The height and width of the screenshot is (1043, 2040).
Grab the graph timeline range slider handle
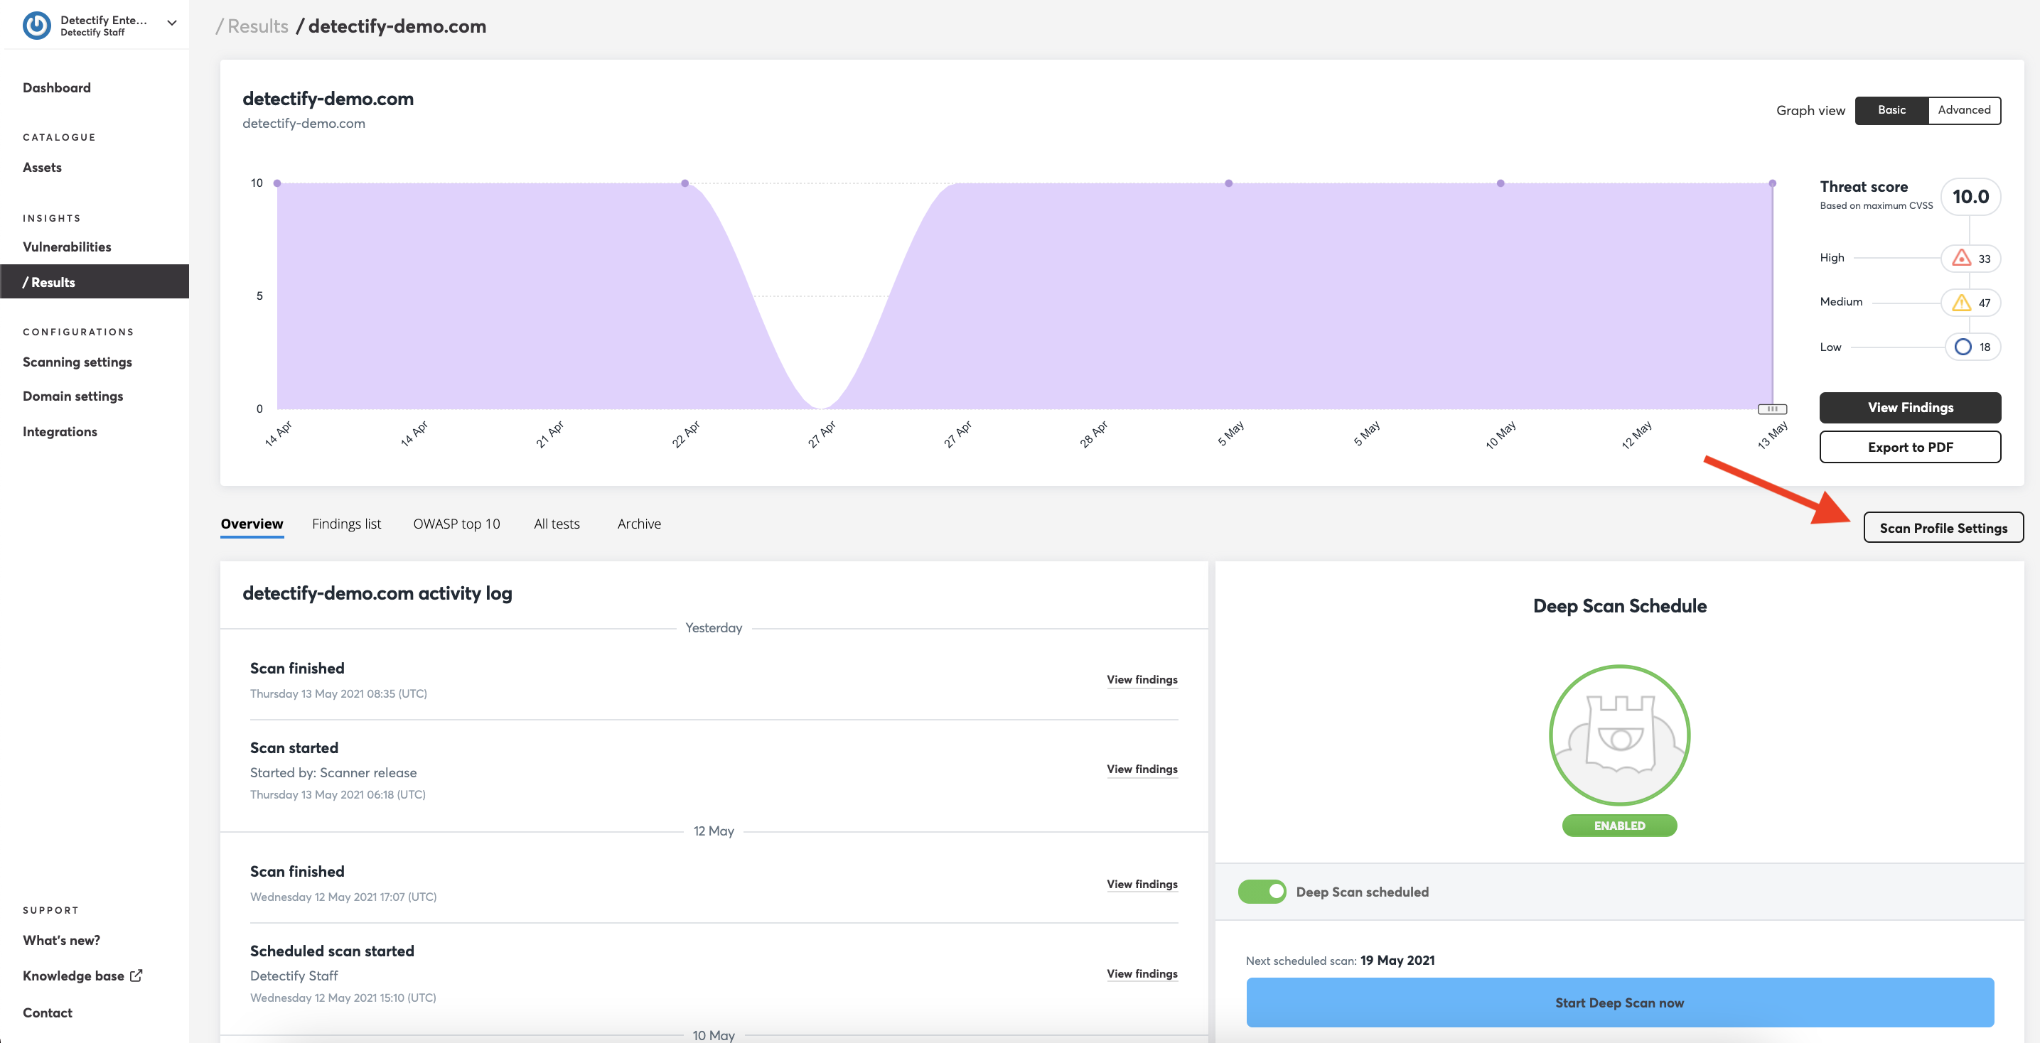(1772, 409)
